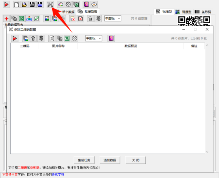Click the 关闭 button
The height and width of the screenshot is (178, 219).
[x=136, y=160]
